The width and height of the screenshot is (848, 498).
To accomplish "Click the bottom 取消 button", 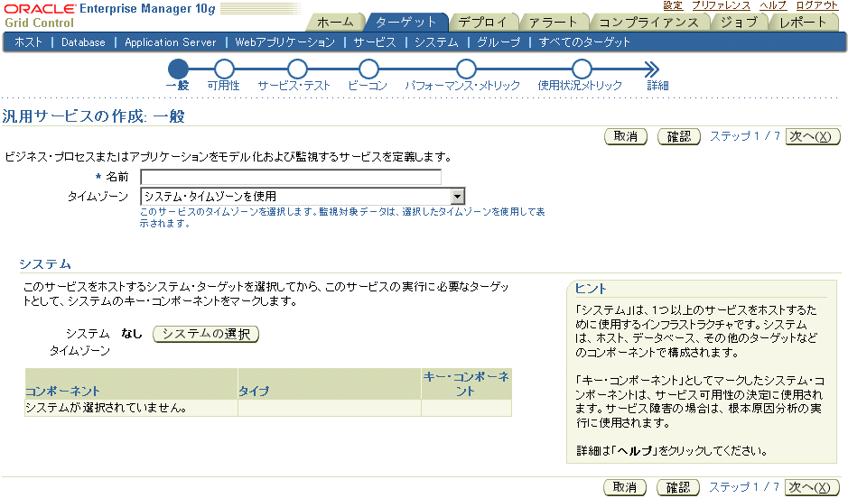I will 625,487.
